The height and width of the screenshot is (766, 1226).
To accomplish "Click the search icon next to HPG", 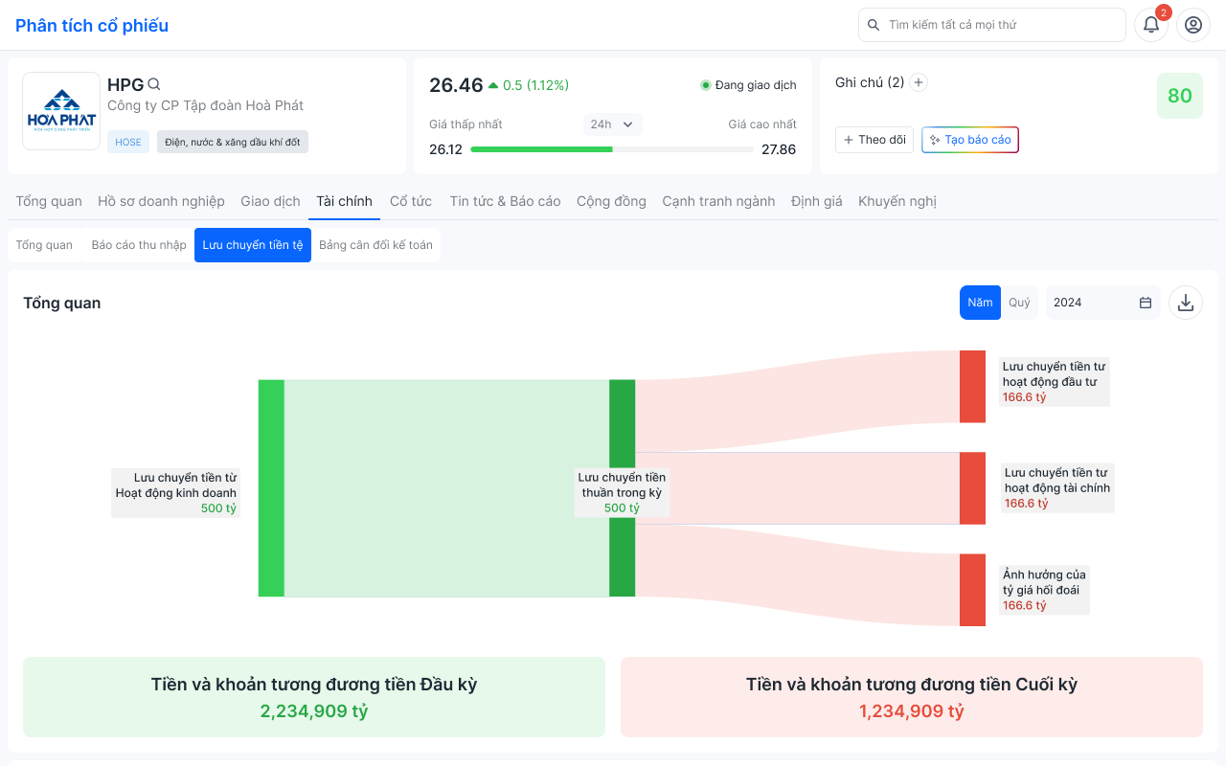I will click(154, 84).
